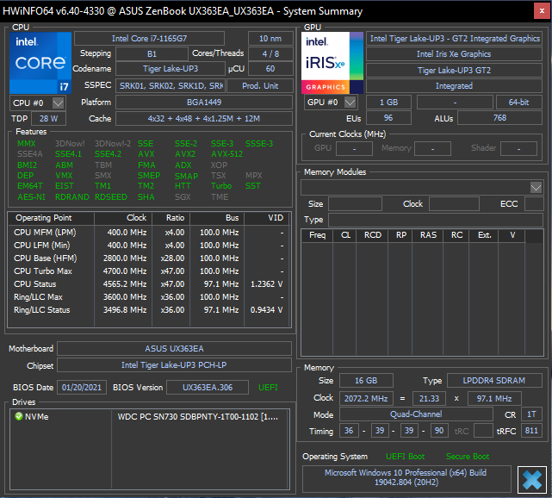Click the Ratio column header
The image size is (552, 498).
171,218
